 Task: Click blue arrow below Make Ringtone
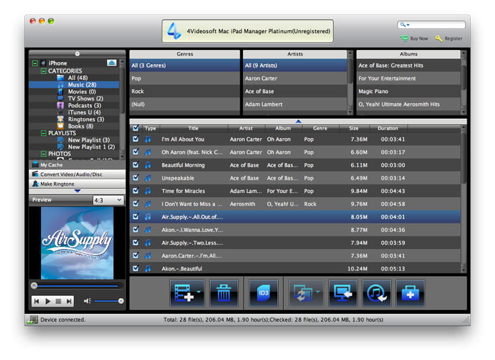click(77, 191)
